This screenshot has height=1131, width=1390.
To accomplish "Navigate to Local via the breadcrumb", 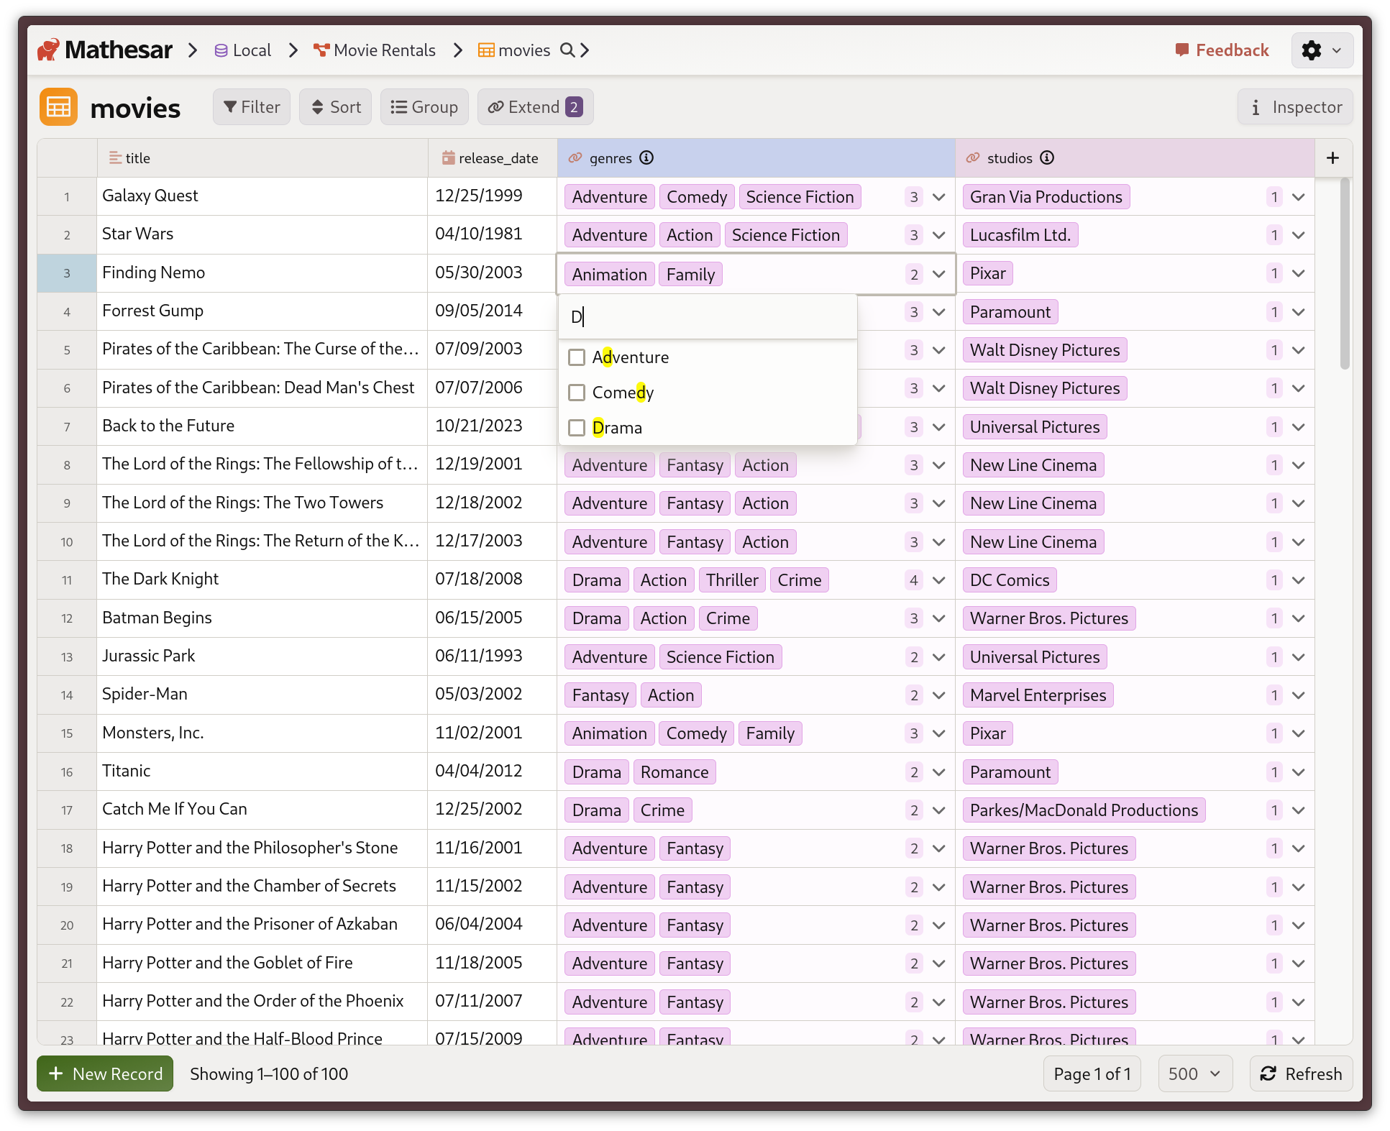I will (x=250, y=50).
